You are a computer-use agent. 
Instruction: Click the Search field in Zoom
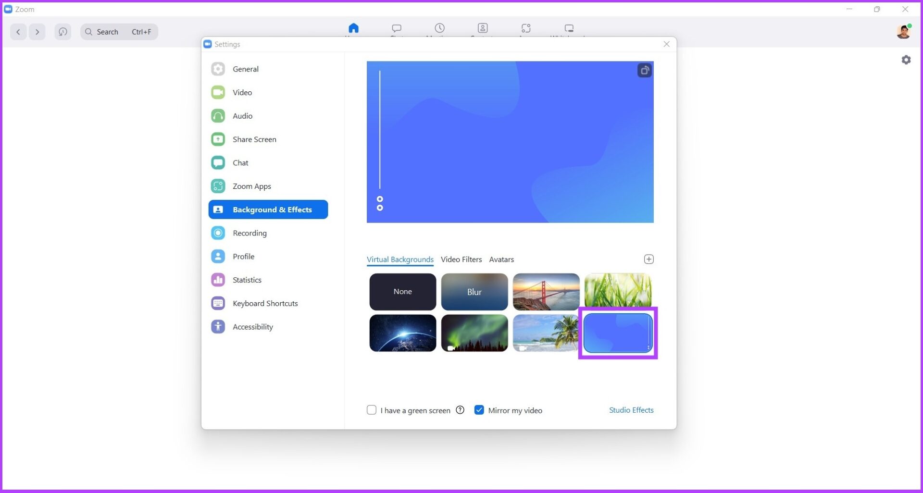tap(119, 32)
